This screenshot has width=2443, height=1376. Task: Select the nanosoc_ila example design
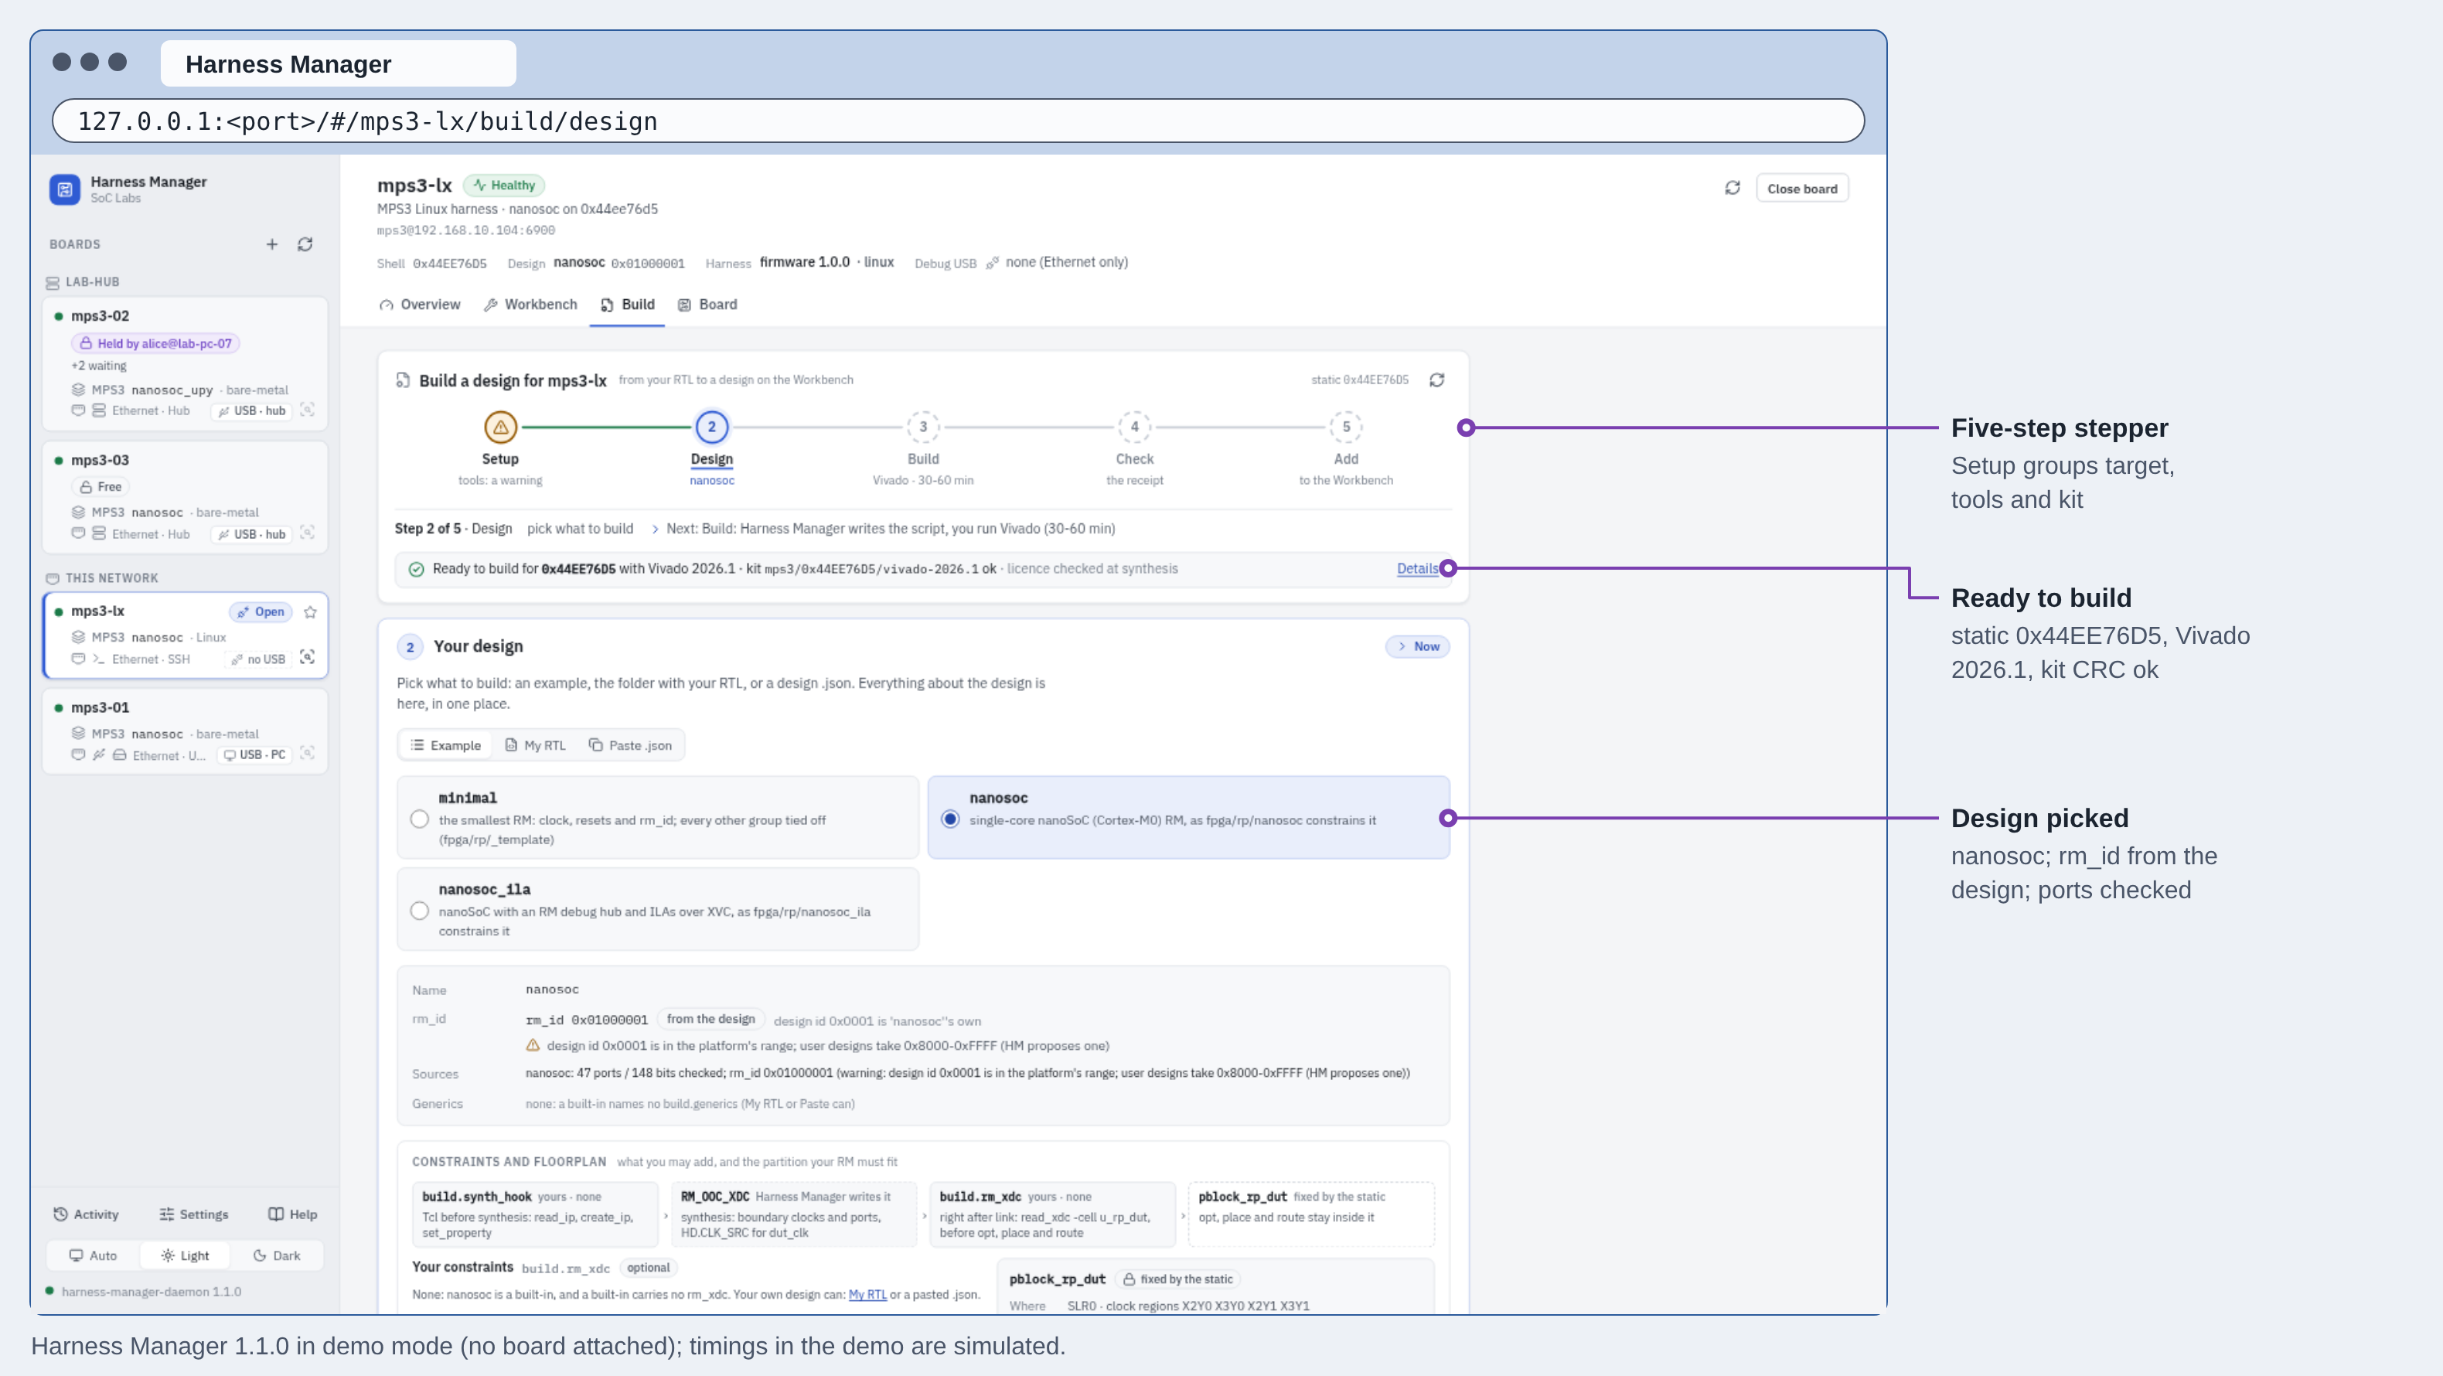click(x=657, y=909)
